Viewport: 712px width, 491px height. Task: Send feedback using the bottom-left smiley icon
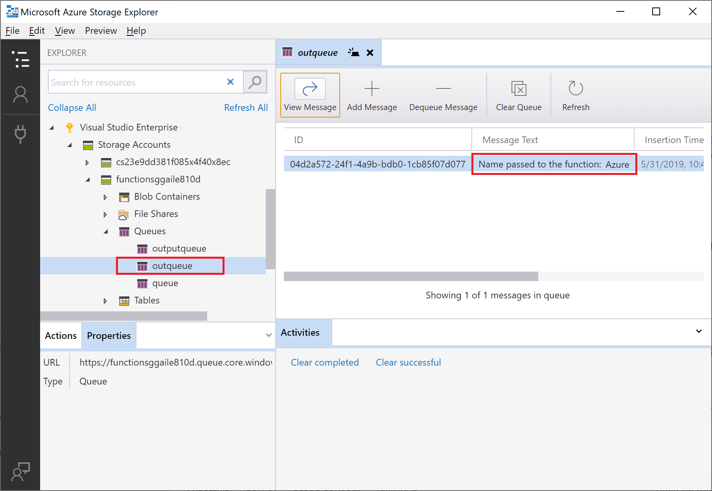click(x=20, y=472)
